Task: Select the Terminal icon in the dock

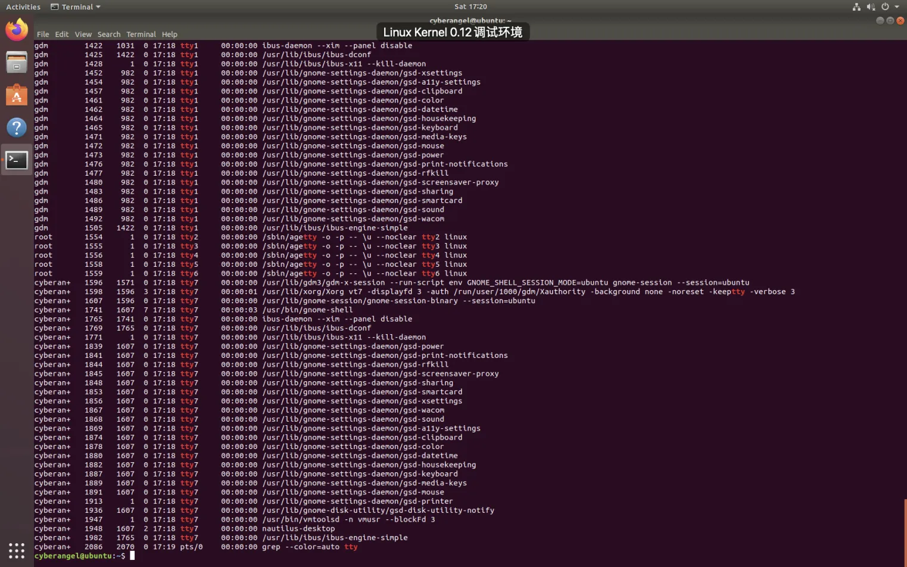Action: point(17,160)
